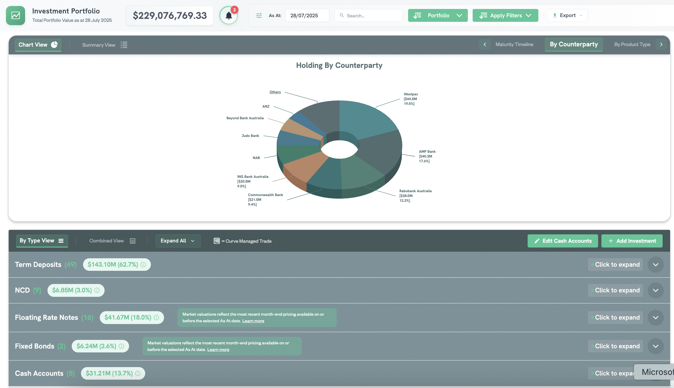Click the $143.10M (62.7%) Term Deposits badge

pos(117,265)
